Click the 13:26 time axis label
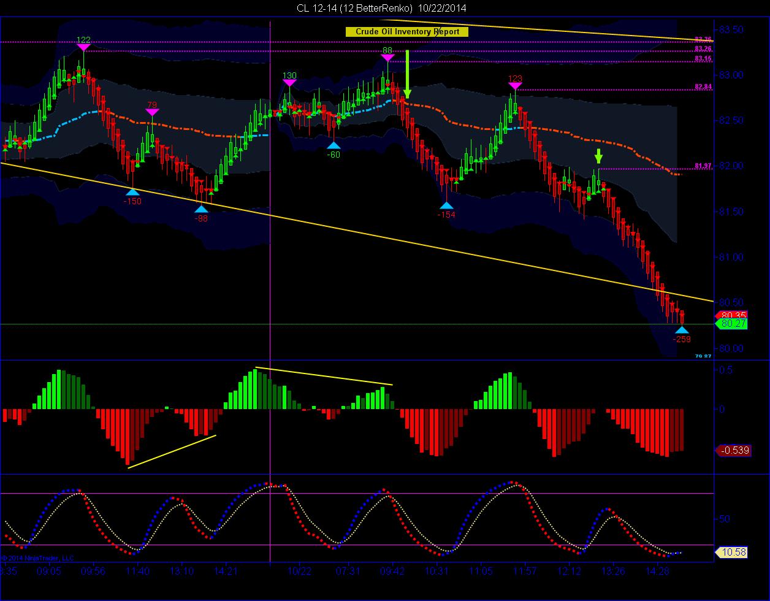 (613, 571)
